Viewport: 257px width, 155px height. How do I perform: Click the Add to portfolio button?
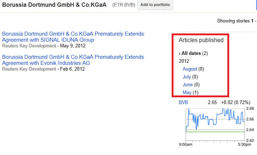pos(155,5)
